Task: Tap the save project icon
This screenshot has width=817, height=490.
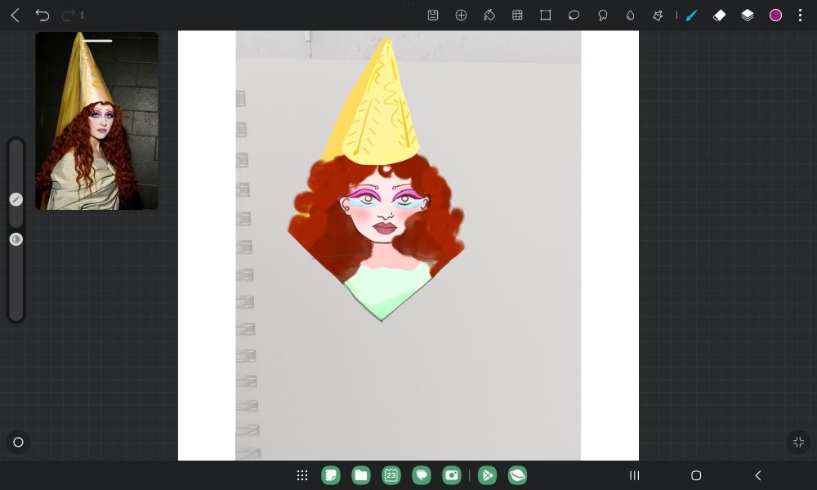Action: pos(433,15)
